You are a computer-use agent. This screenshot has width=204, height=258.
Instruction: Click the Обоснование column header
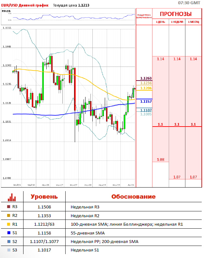tap(133, 197)
